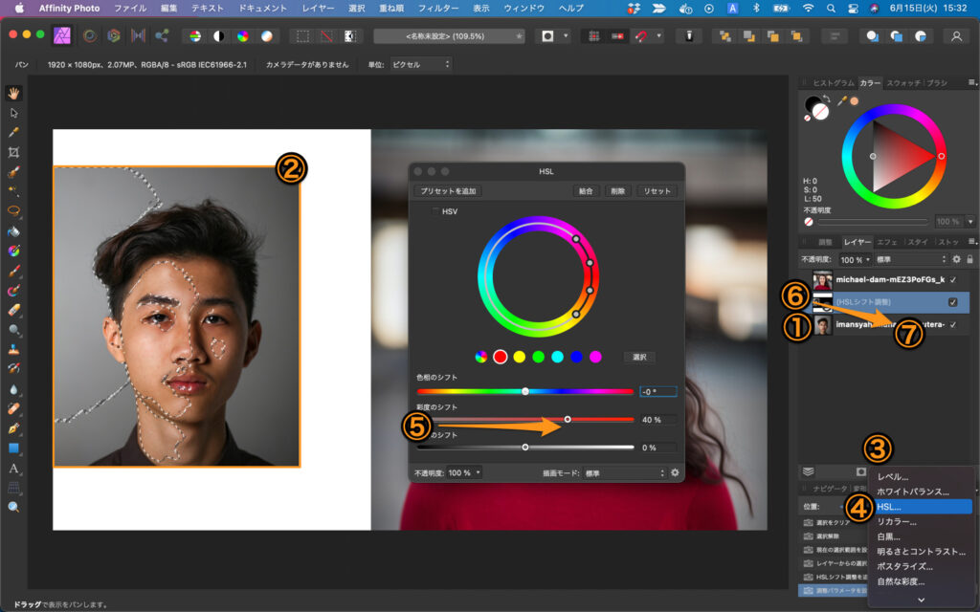Choose リカラー... from the adjustment list

coord(898,521)
